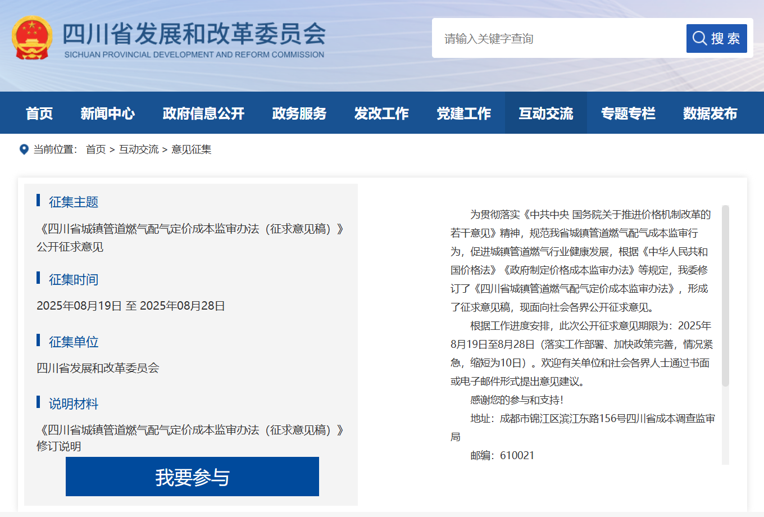Go to 政府信息公开 section
Image resolution: width=764 pixels, height=517 pixels.
[x=203, y=114]
